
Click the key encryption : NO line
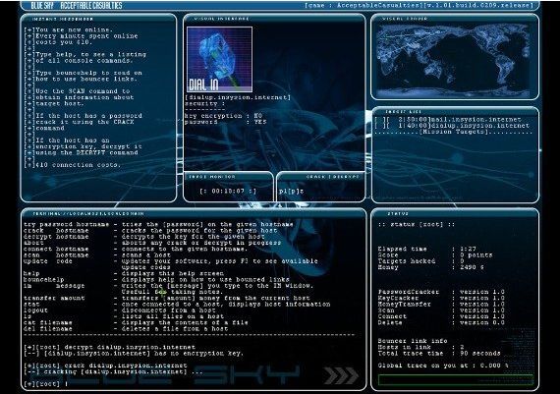[x=224, y=116]
